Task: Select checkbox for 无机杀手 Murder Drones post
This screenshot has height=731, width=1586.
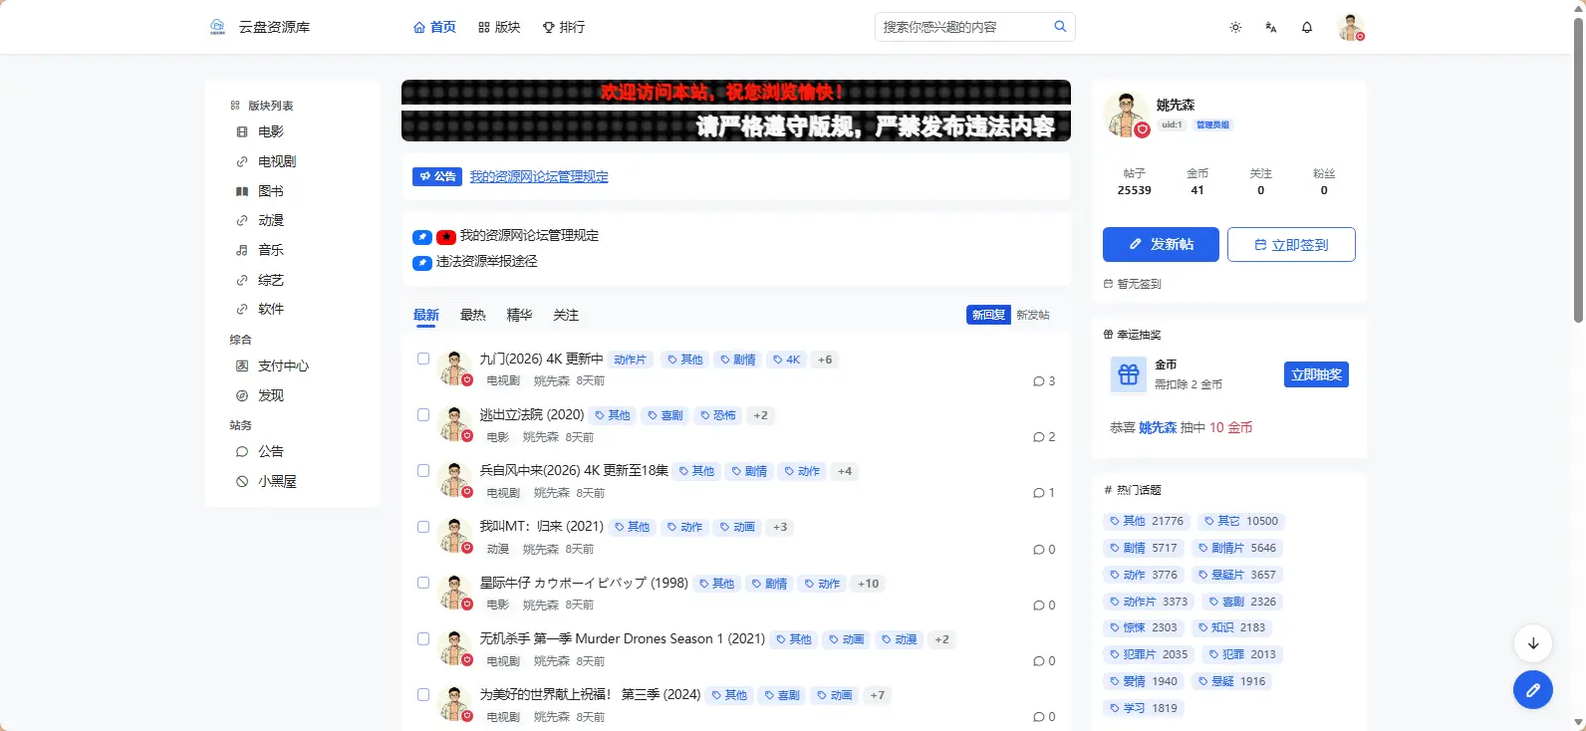Action: (x=423, y=638)
